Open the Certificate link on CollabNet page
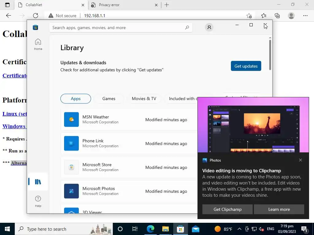Image resolution: width=314 pixels, height=235 pixels. pos(15,76)
